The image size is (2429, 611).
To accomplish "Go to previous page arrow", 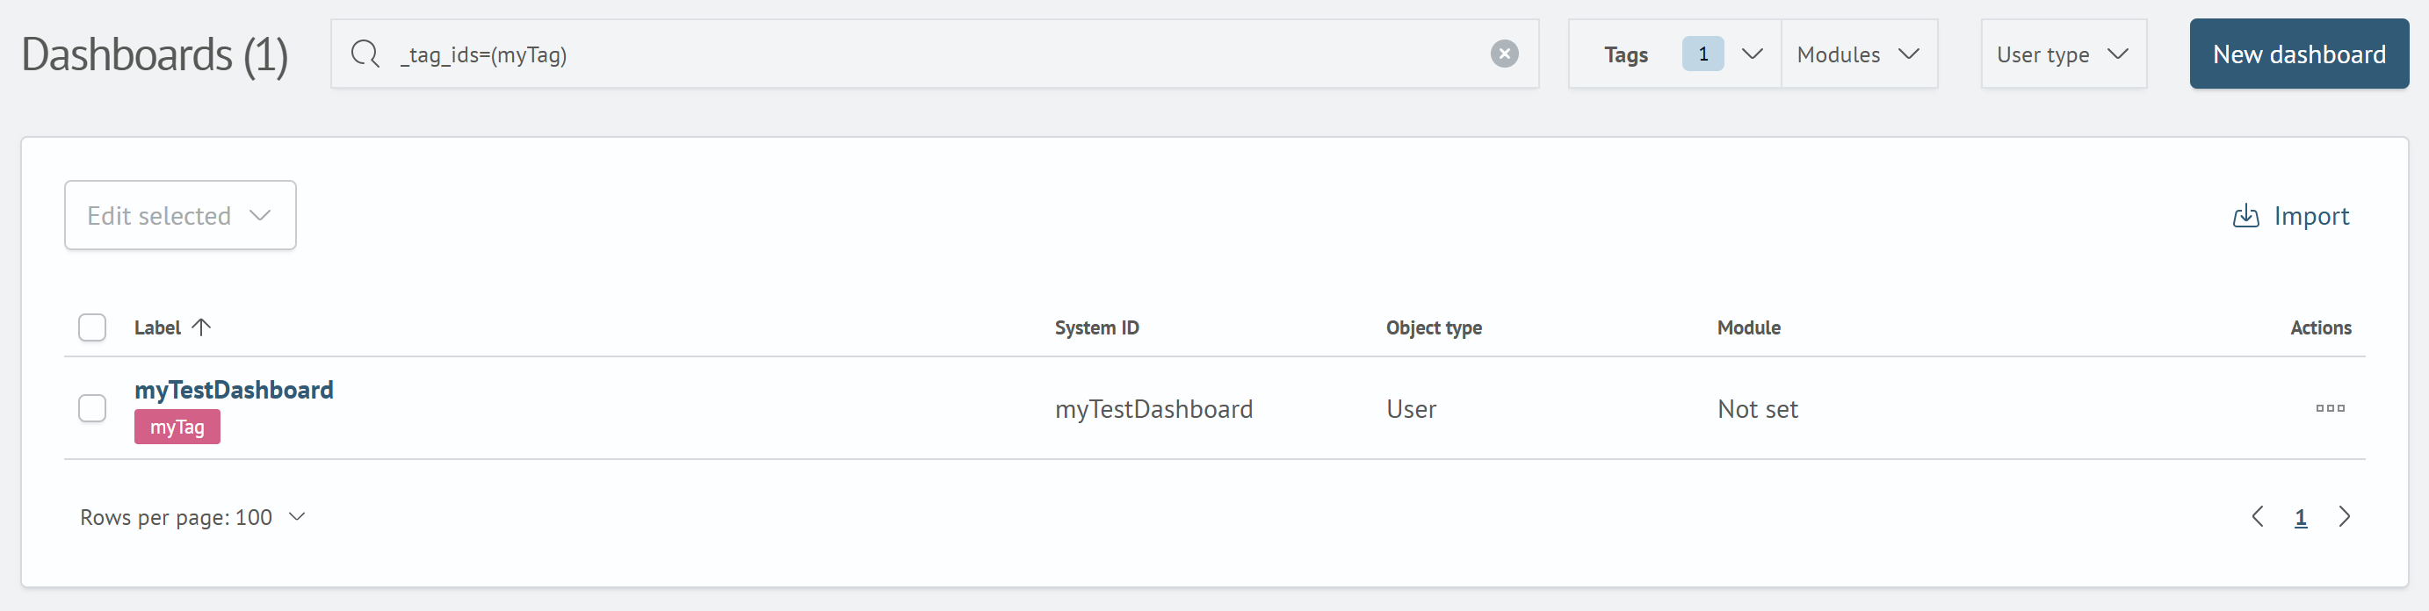I will click(x=2258, y=517).
